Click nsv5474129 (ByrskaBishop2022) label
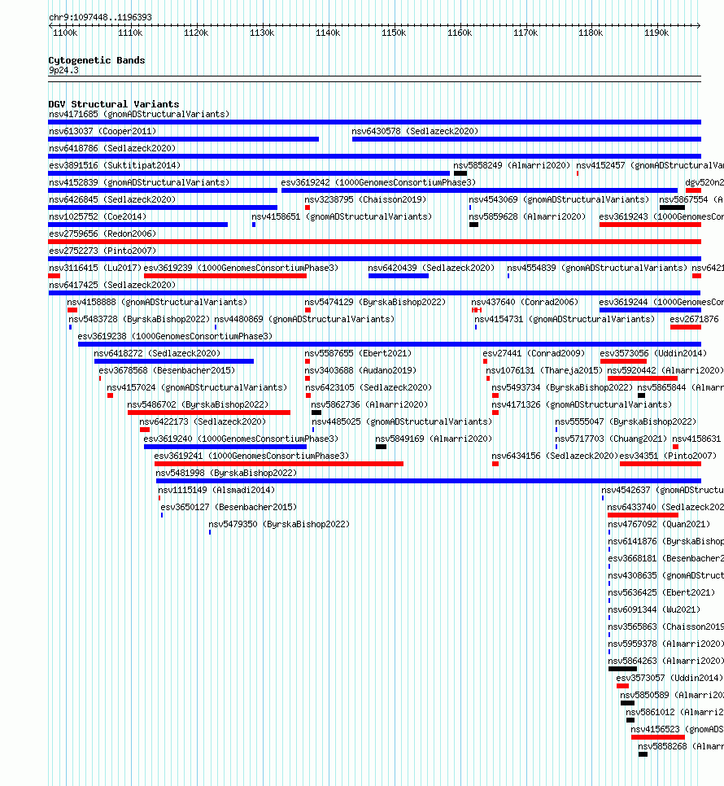724x786 pixels. point(375,302)
